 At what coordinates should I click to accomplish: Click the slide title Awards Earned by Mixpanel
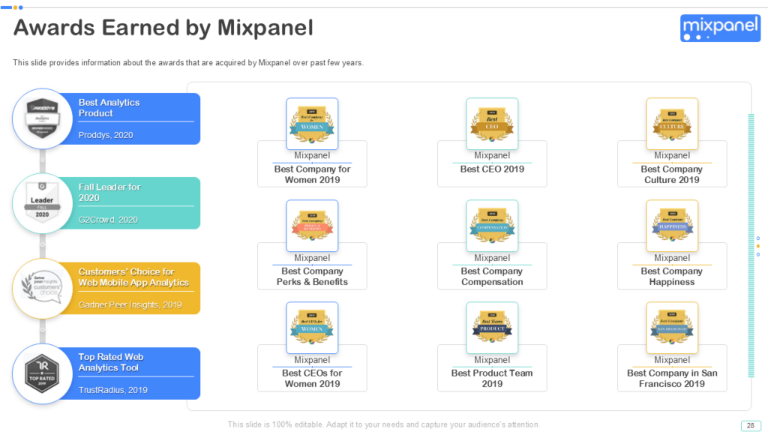(x=163, y=28)
